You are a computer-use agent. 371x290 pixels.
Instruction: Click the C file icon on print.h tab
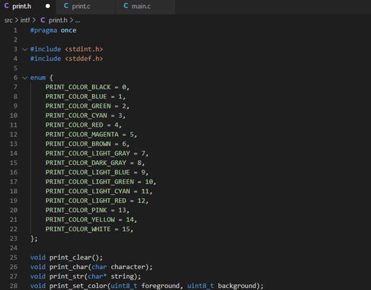pyautogui.click(x=7, y=7)
